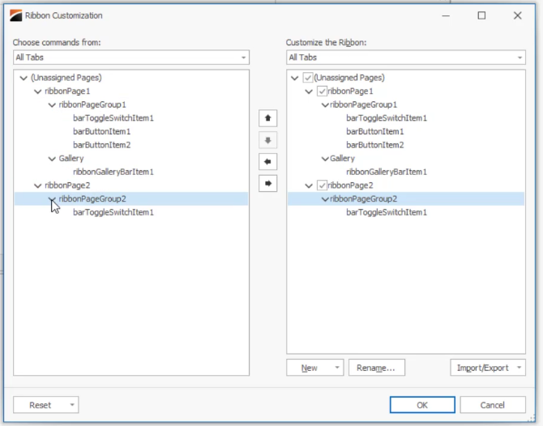Collapse ribbonPage2 node in left tree

[x=38, y=185]
